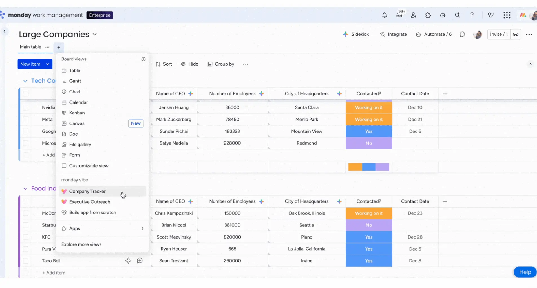Collapse the board header chevron
This screenshot has height=288, width=537.
[530, 64]
